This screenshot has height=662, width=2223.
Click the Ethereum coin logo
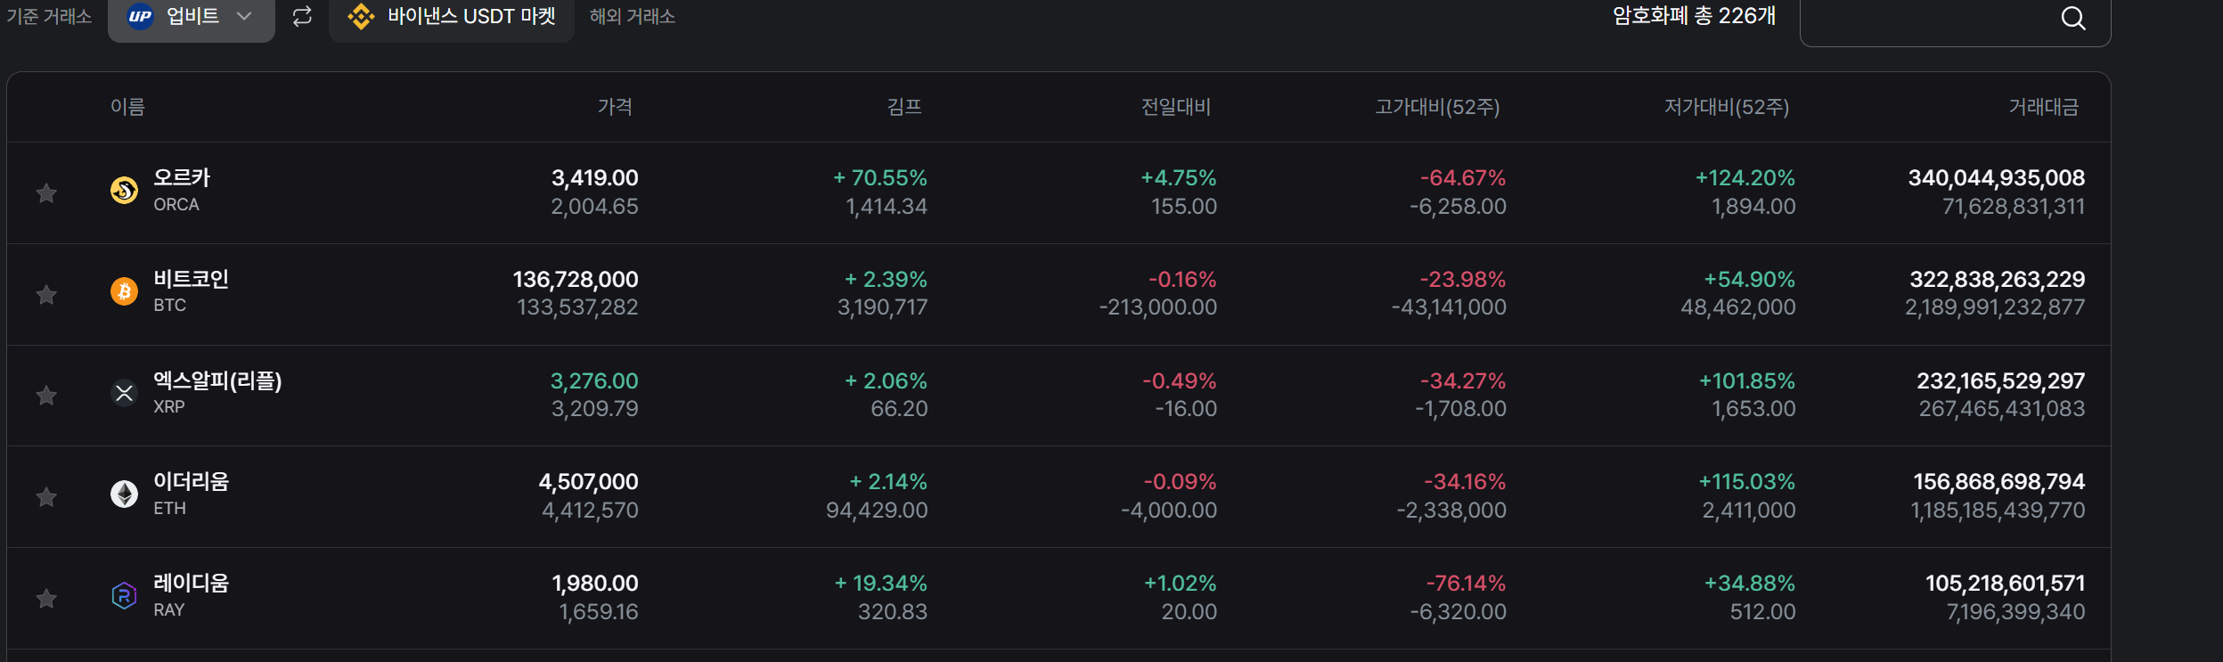tap(124, 494)
